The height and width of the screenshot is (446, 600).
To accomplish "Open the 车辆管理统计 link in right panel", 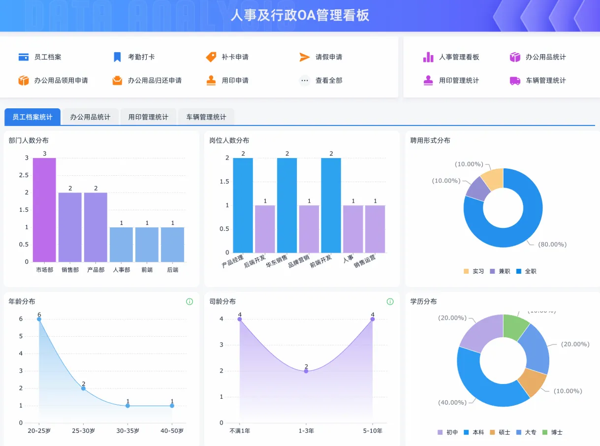I will (x=546, y=80).
